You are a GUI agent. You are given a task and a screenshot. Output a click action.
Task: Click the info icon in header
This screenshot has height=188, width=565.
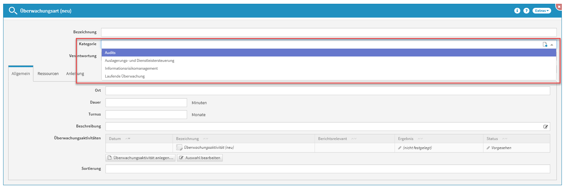pyautogui.click(x=517, y=11)
